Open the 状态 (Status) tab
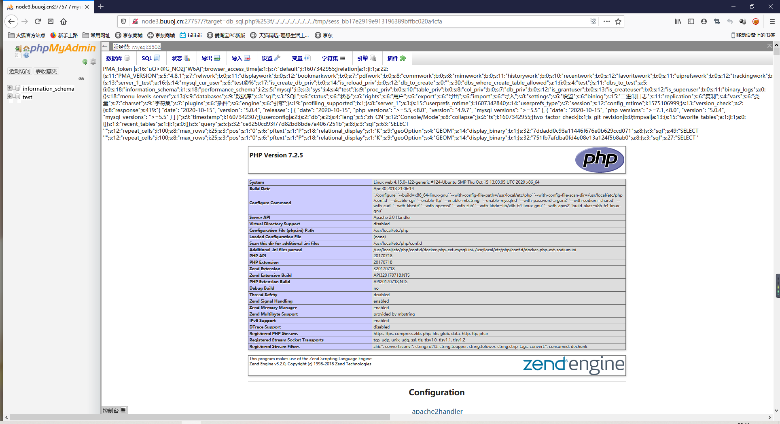780x424 pixels. tap(181, 58)
